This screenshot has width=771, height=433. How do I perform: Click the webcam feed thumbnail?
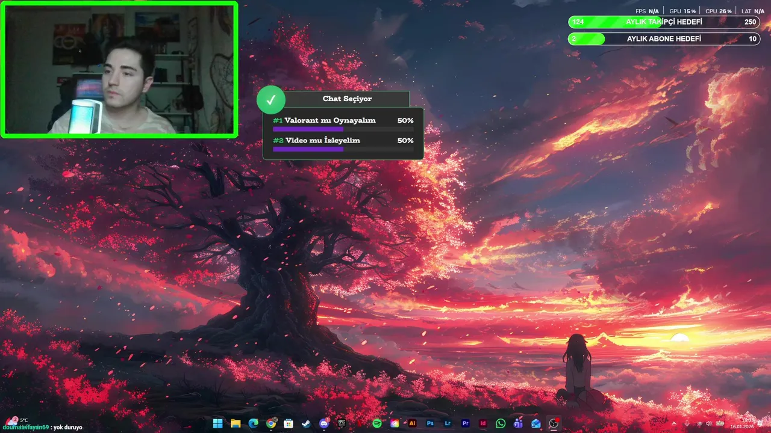[119, 69]
